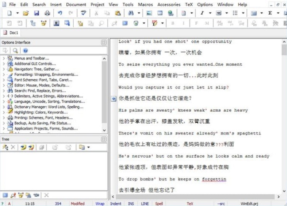Viewport: 287px width, 206px height.
Task: Click the folder icon in Tree panel toolbar
Action: 82,147
